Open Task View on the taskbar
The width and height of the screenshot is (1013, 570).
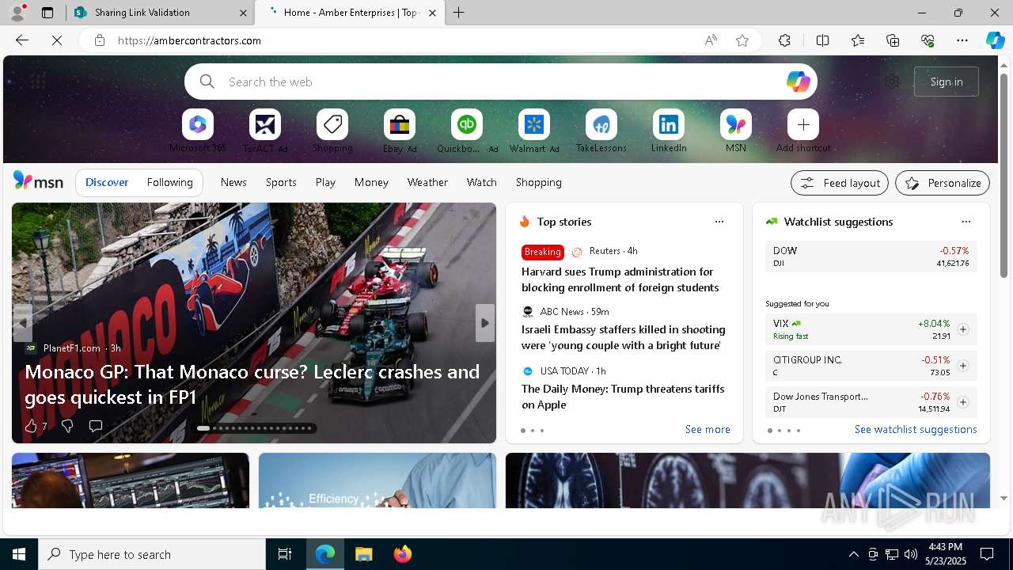point(285,554)
